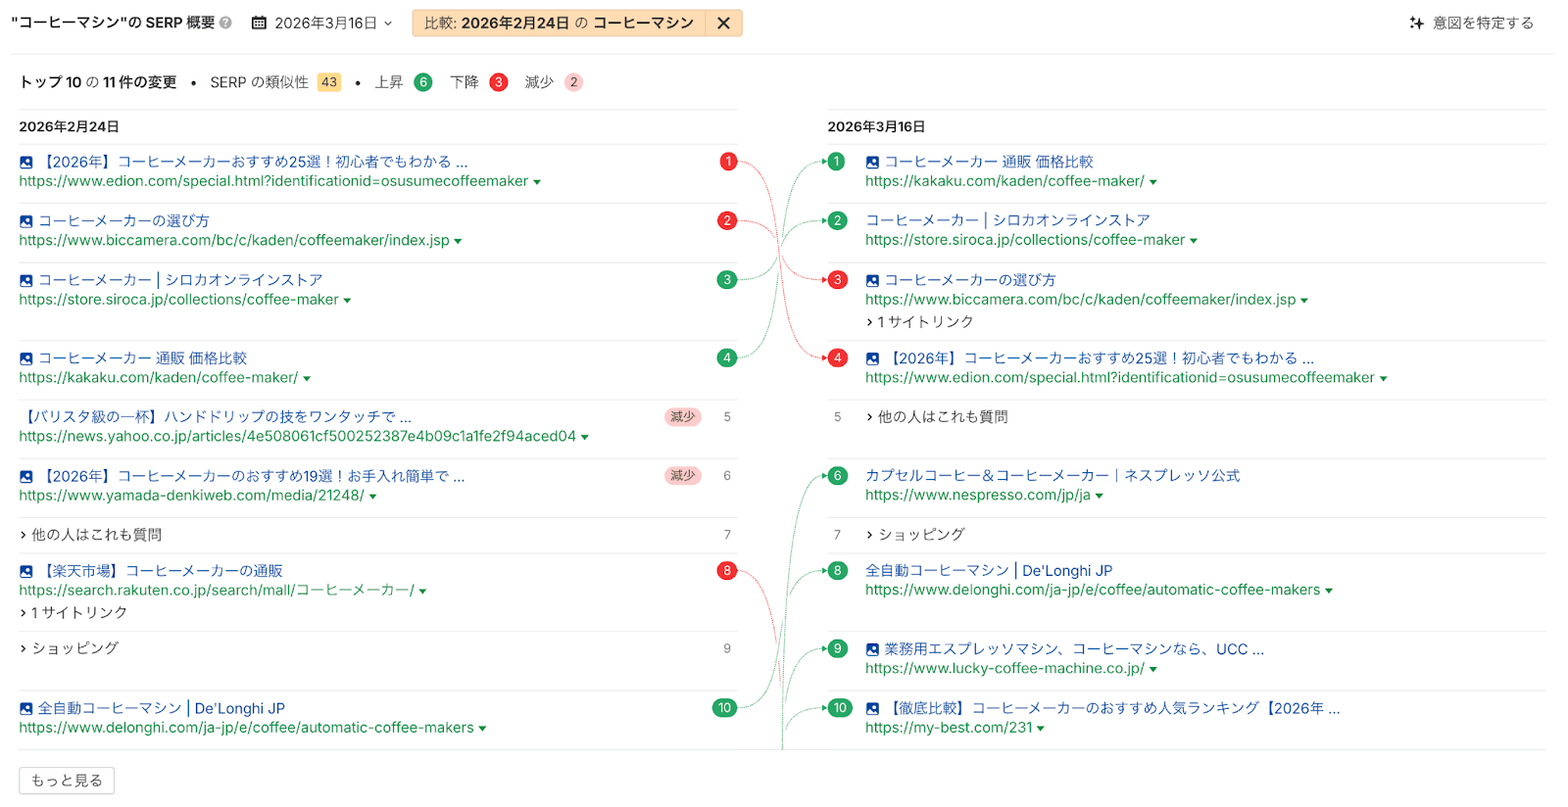Close the 2026年2月24日 comparison tag

pos(723,23)
